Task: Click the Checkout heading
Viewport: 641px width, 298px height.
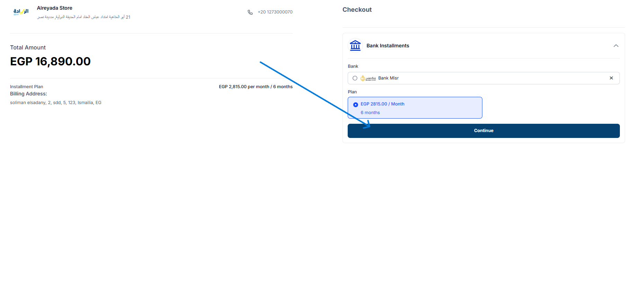Action: (x=357, y=10)
